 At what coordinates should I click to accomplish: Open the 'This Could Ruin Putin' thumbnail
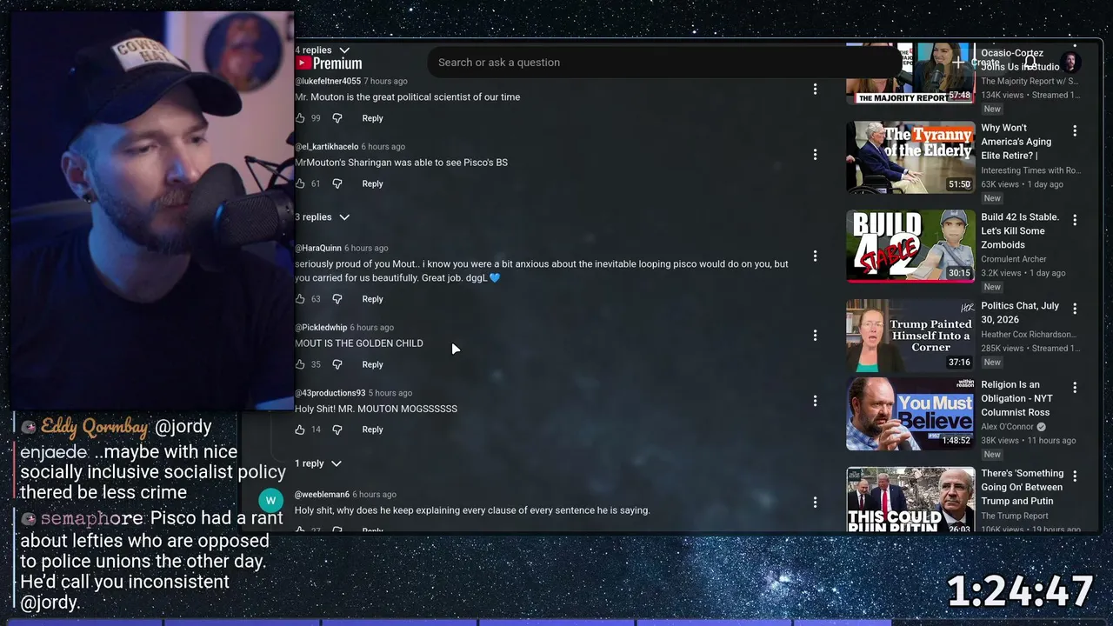(x=910, y=499)
